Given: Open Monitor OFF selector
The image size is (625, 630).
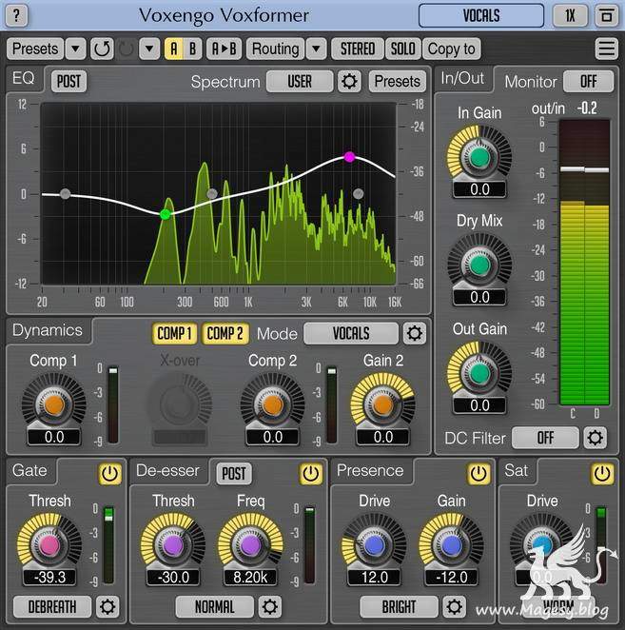Looking at the screenshot, I should click(588, 82).
